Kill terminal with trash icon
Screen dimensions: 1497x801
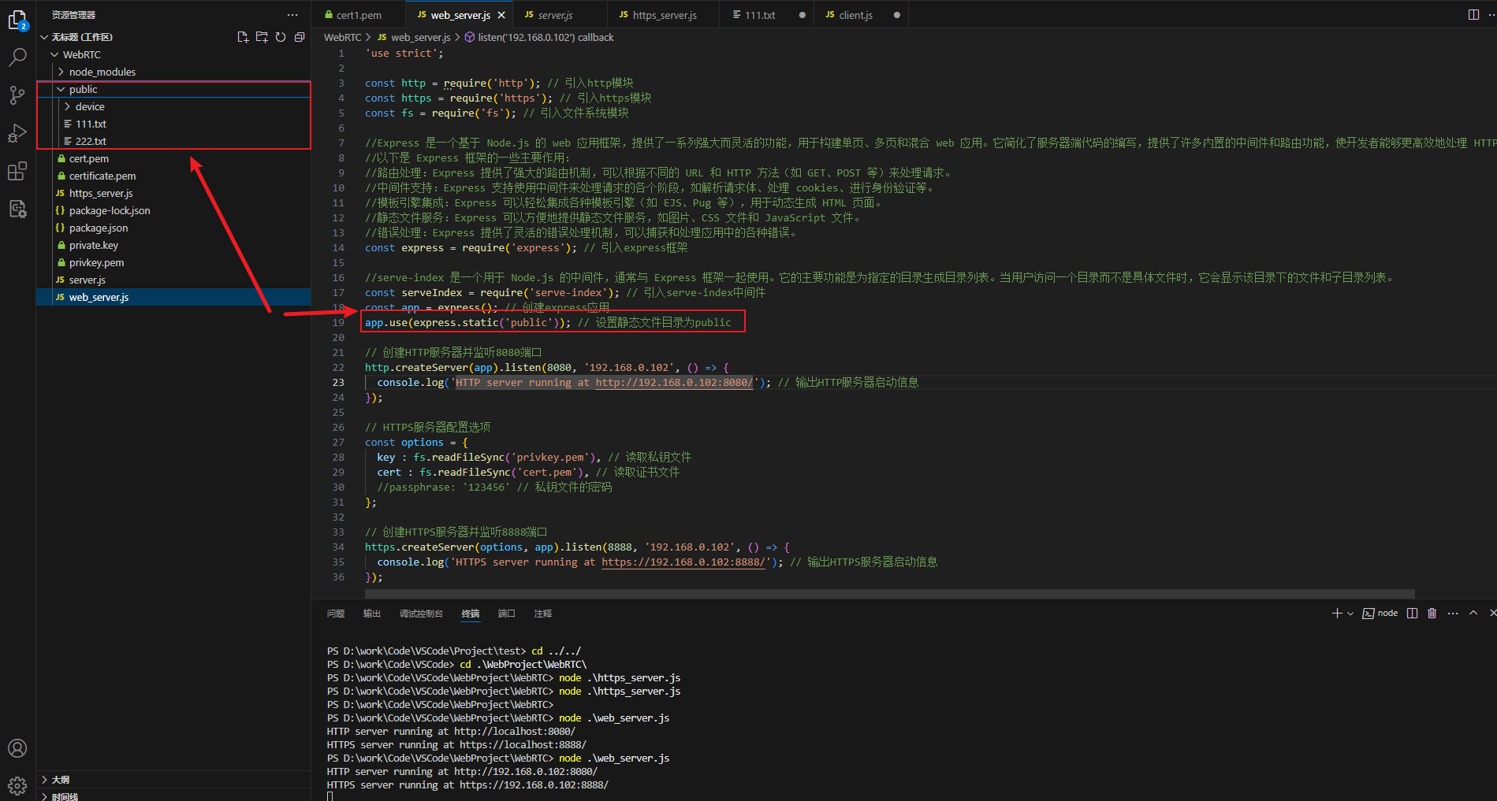1432,614
